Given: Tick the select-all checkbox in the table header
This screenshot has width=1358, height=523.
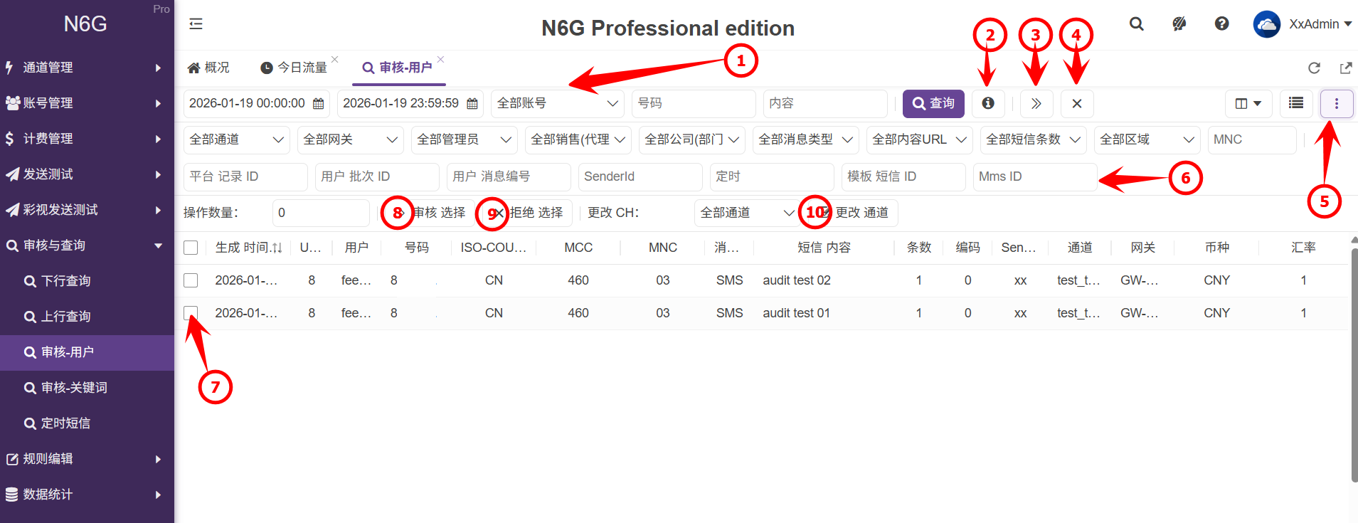Looking at the screenshot, I should pyautogui.click(x=191, y=248).
